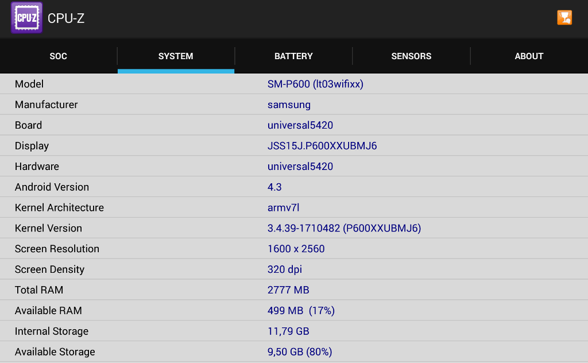
Task: Select the Manufacturer label
Action: (x=46, y=105)
